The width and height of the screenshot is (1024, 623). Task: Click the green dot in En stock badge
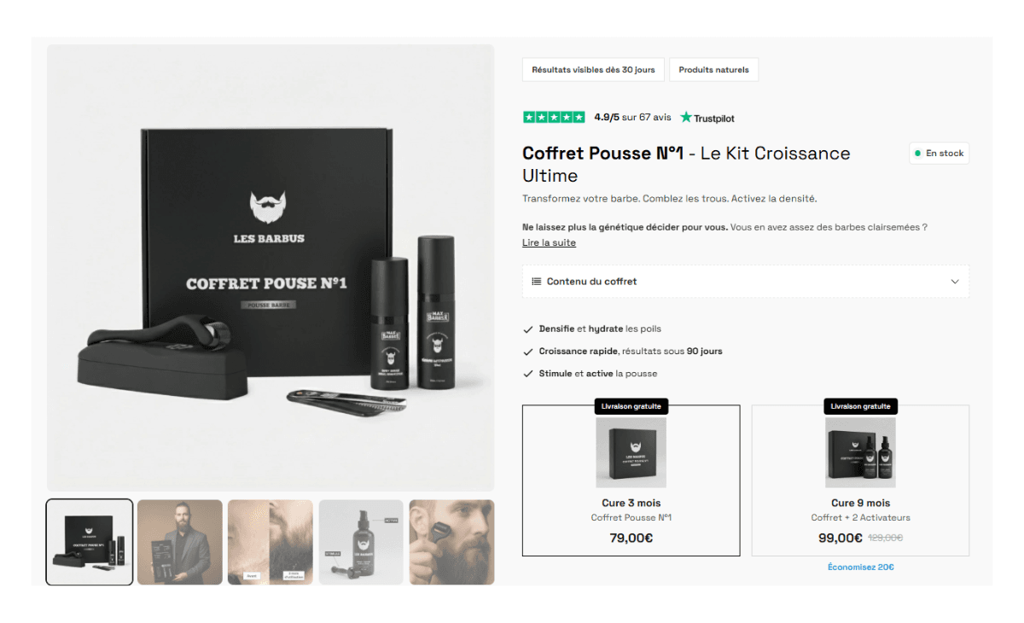point(918,154)
